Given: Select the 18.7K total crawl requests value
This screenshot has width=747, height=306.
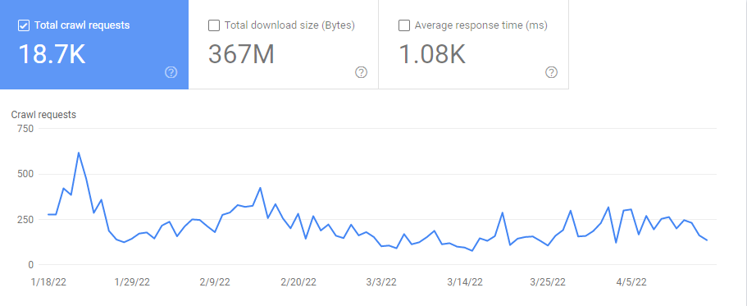Looking at the screenshot, I should click(x=52, y=54).
